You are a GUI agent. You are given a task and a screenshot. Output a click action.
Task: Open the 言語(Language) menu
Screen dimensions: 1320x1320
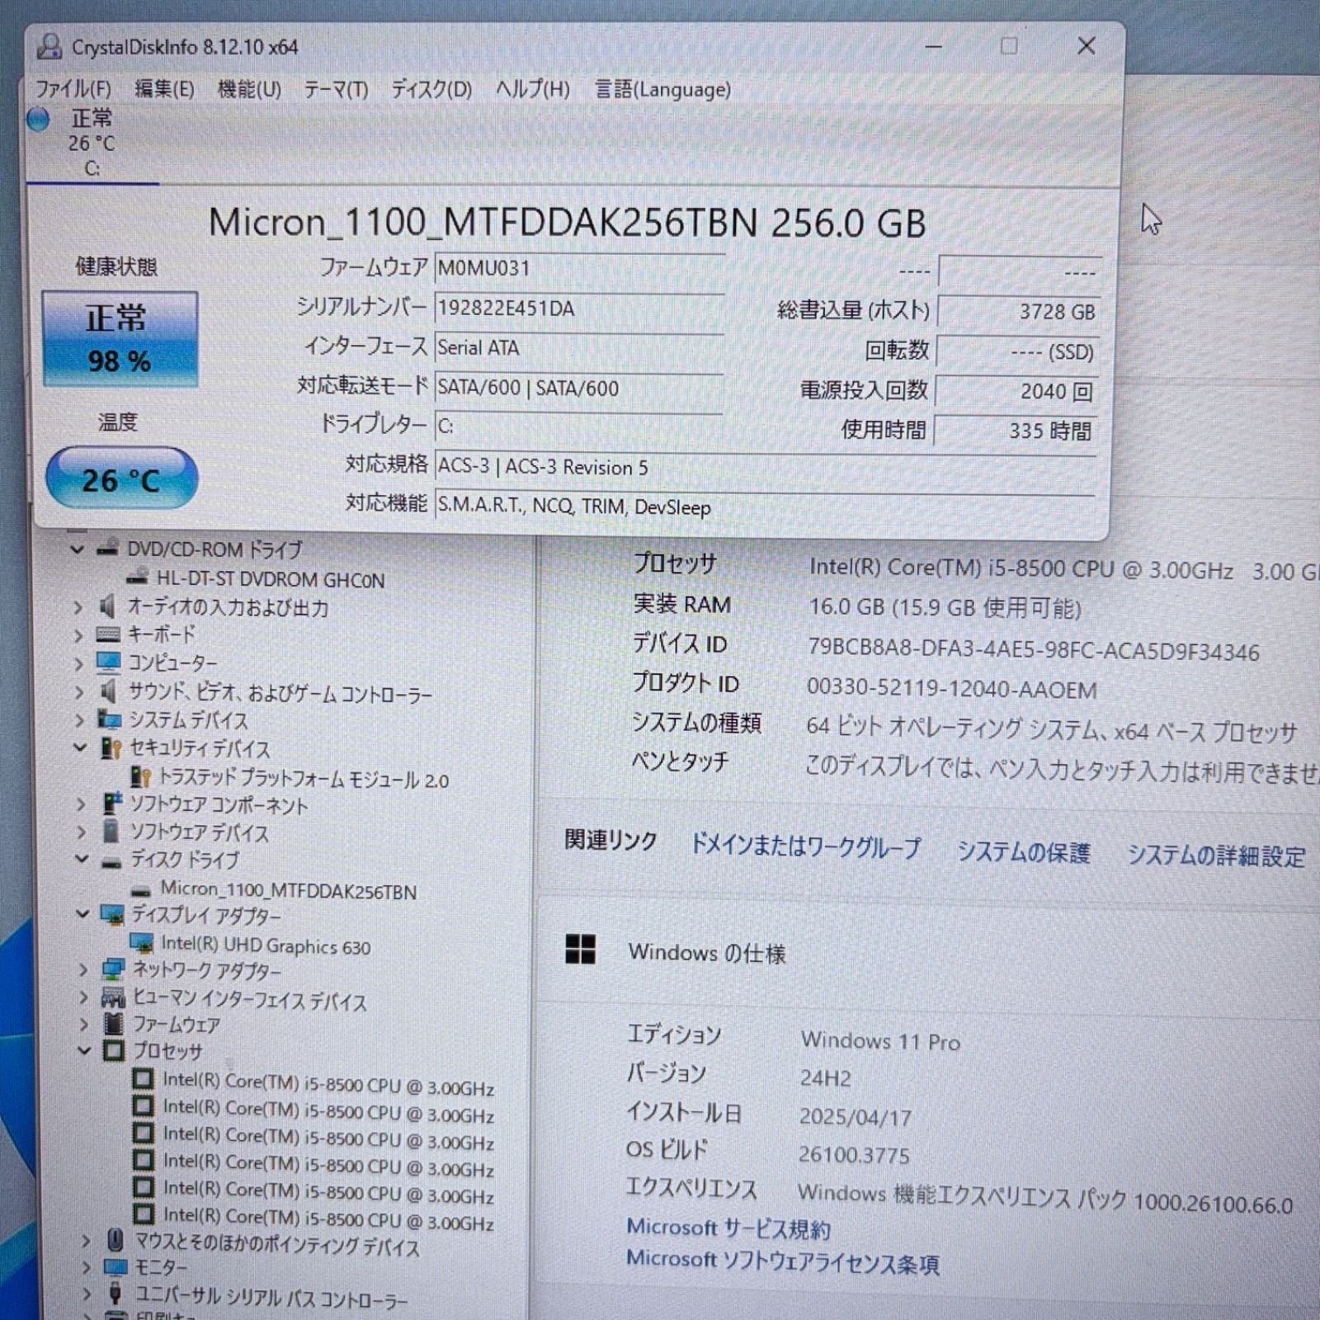coord(662,89)
